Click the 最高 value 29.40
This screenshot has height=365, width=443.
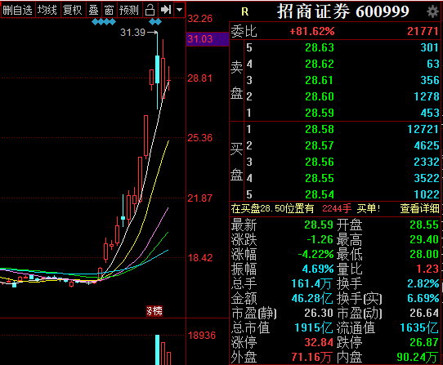tap(424, 239)
